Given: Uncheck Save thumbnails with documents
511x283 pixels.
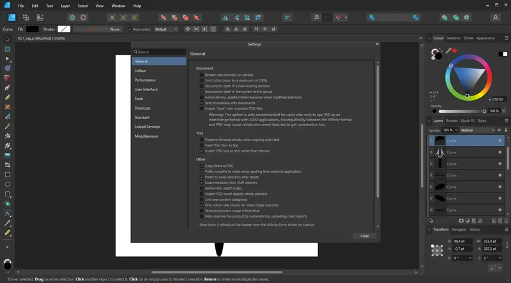Looking at the screenshot, I should 201,103.
